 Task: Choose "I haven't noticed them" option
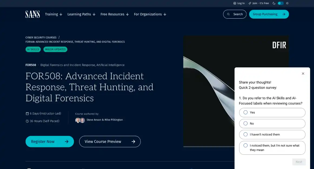pos(272,134)
